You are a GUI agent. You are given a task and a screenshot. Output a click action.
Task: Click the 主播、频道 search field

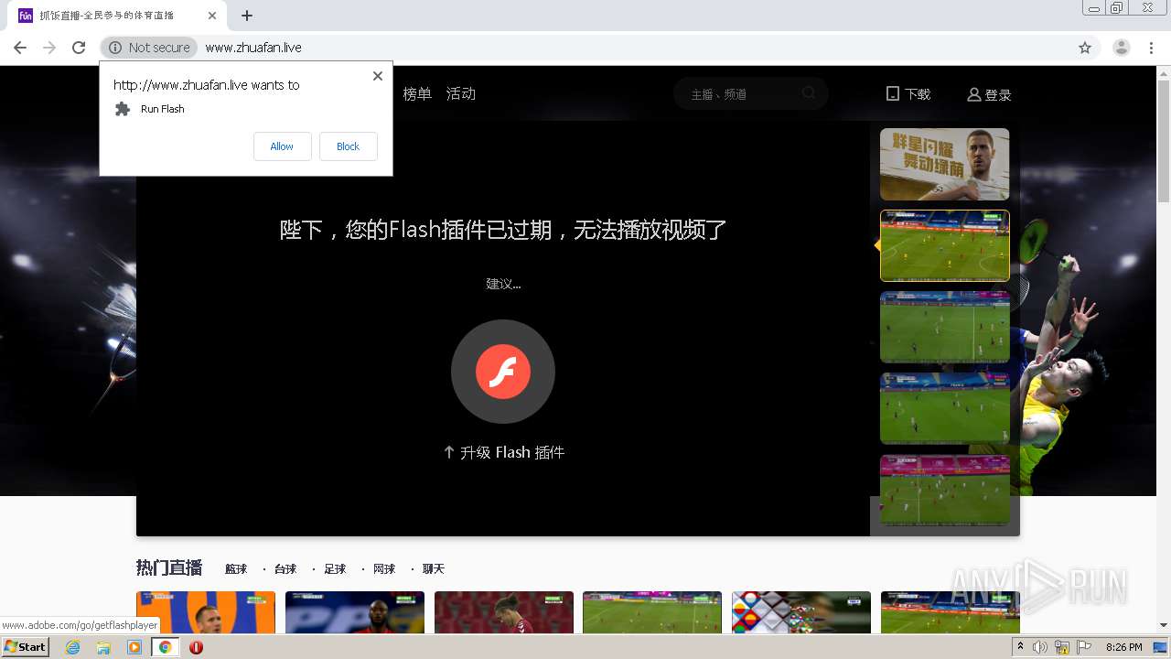741,93
